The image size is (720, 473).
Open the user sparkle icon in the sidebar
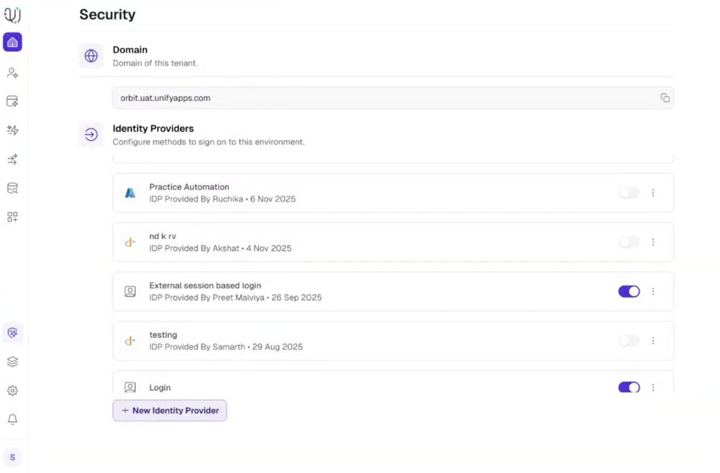12,73
